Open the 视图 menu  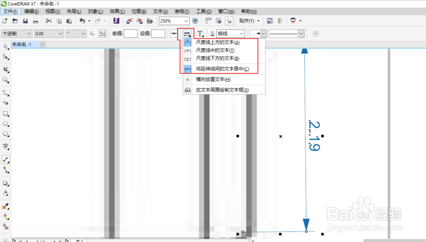click(53, 11)
